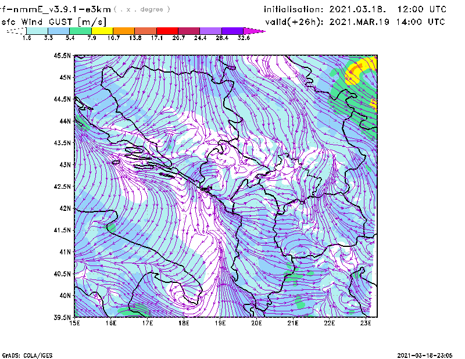Click the 'GrADS: COLA/IGES' credit text

27,356
